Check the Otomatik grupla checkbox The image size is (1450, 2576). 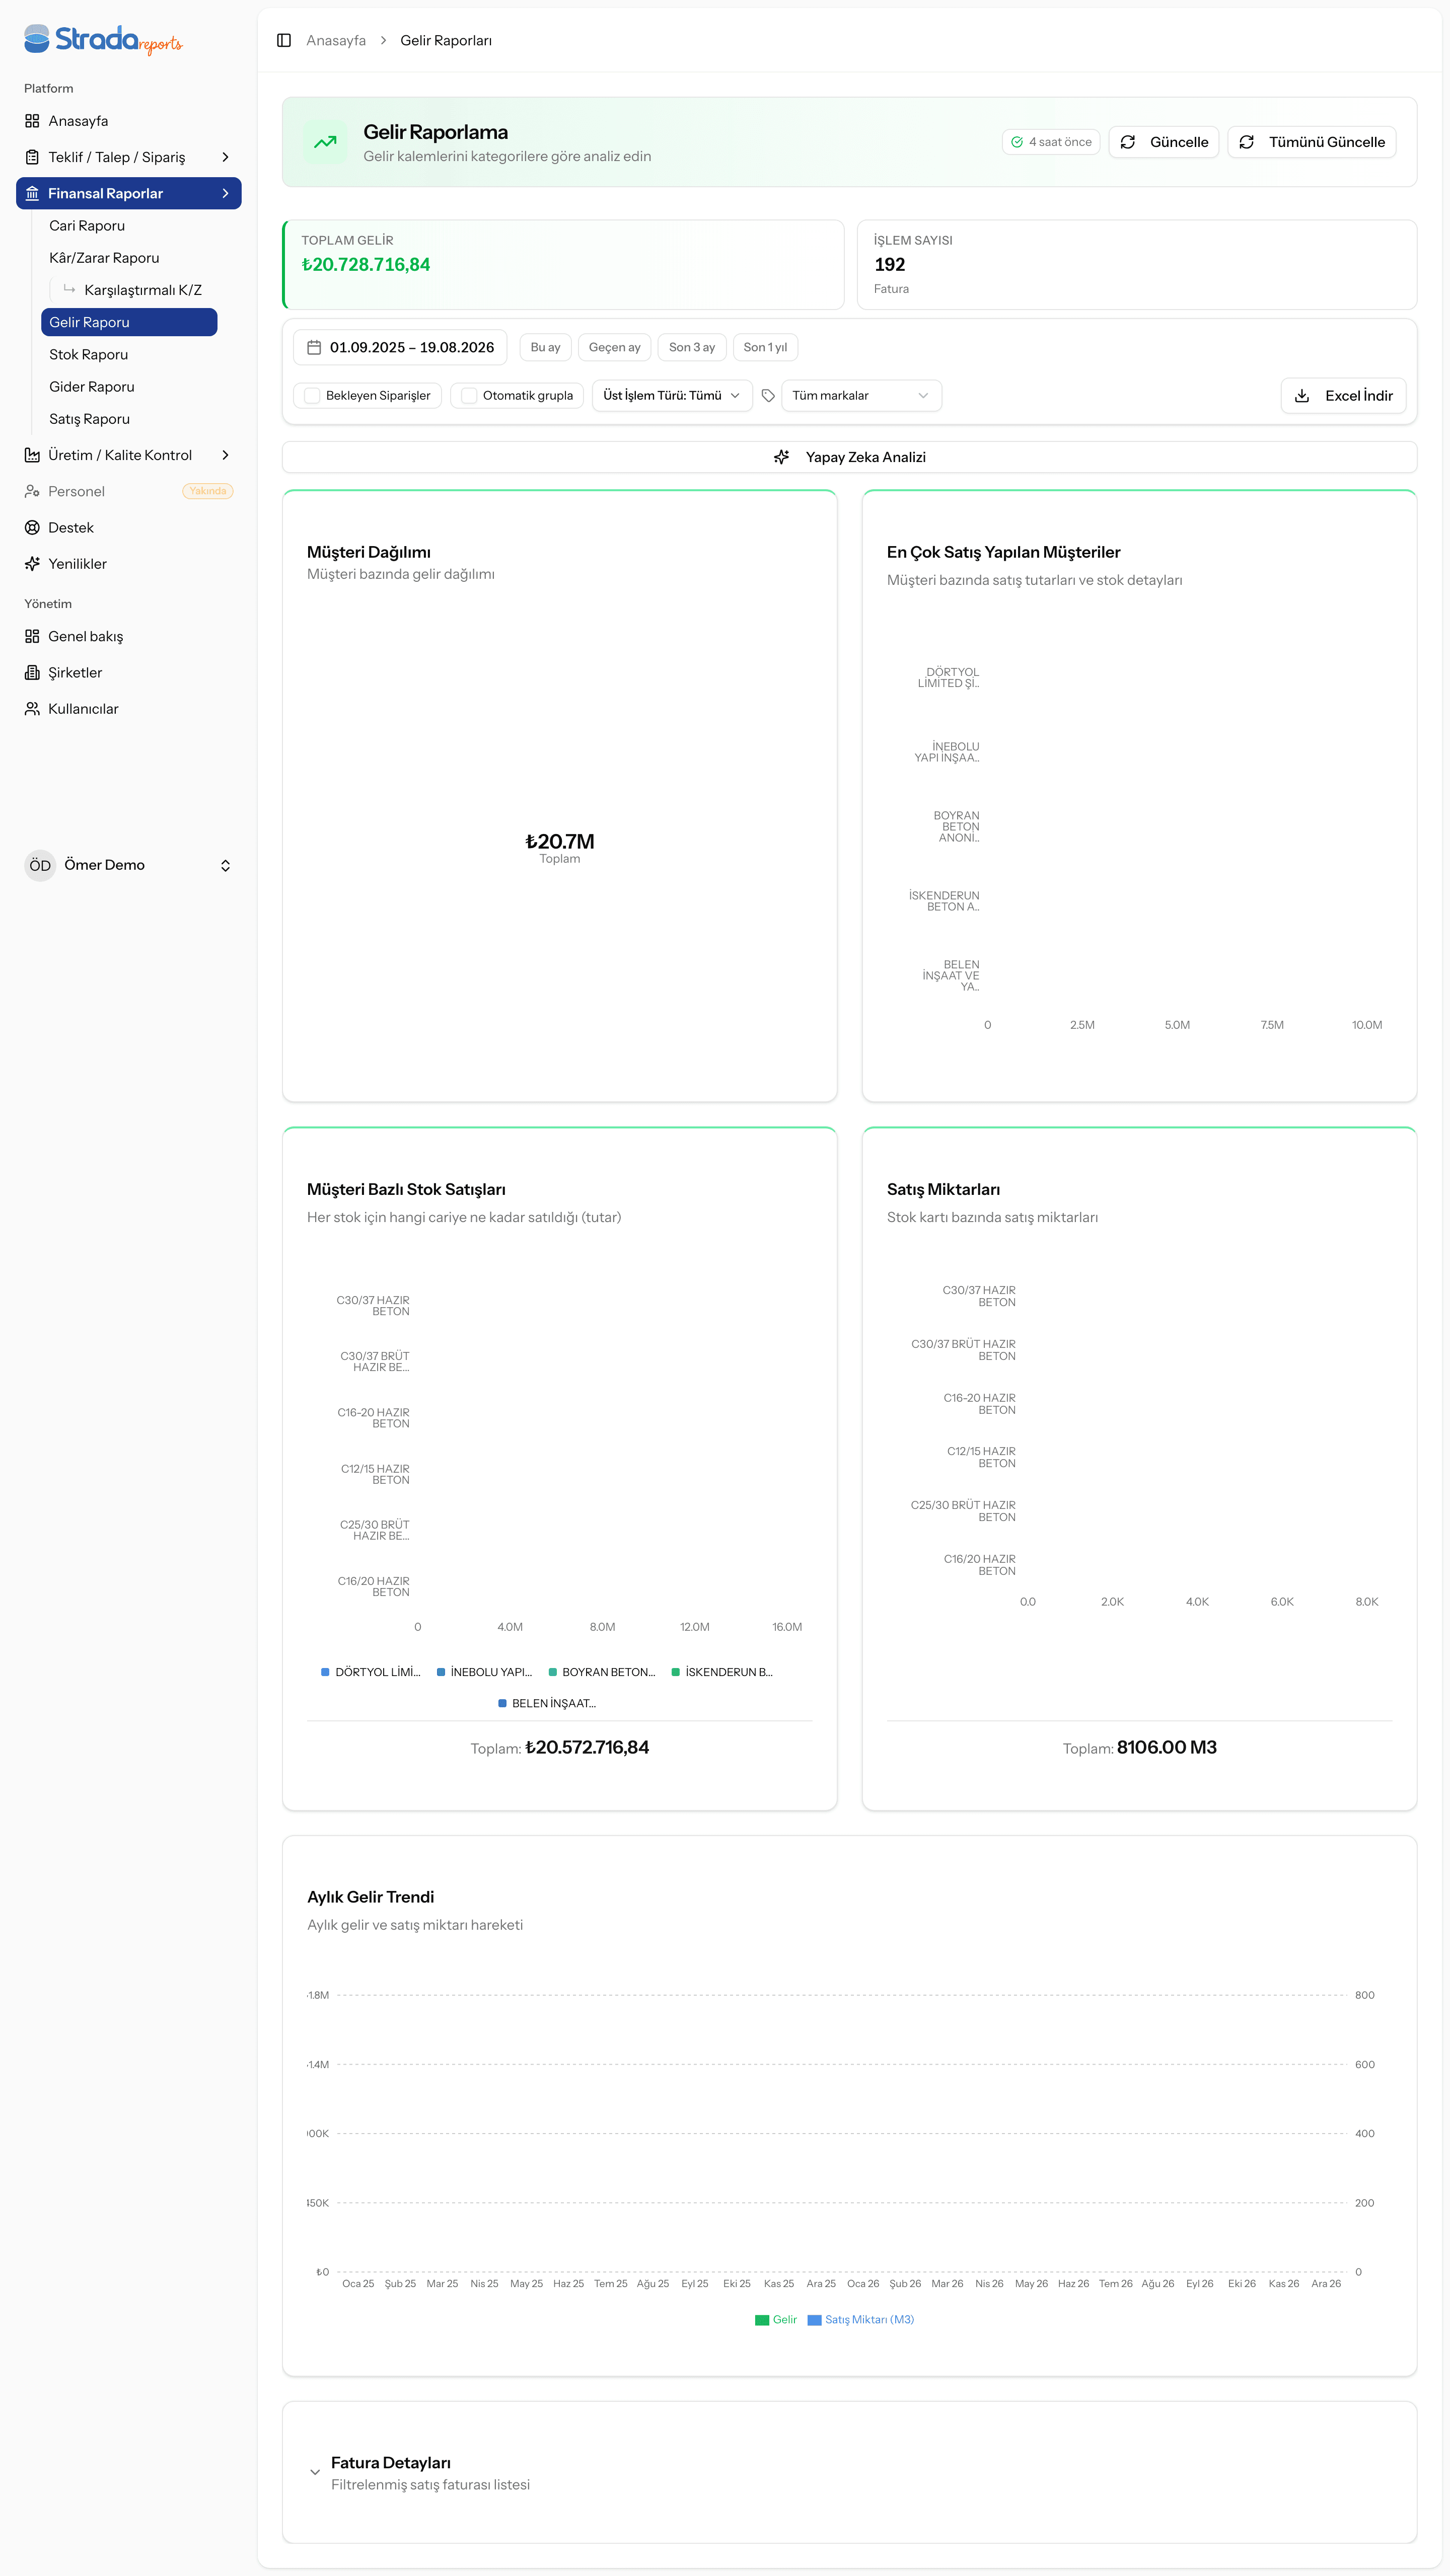(469, 396)
